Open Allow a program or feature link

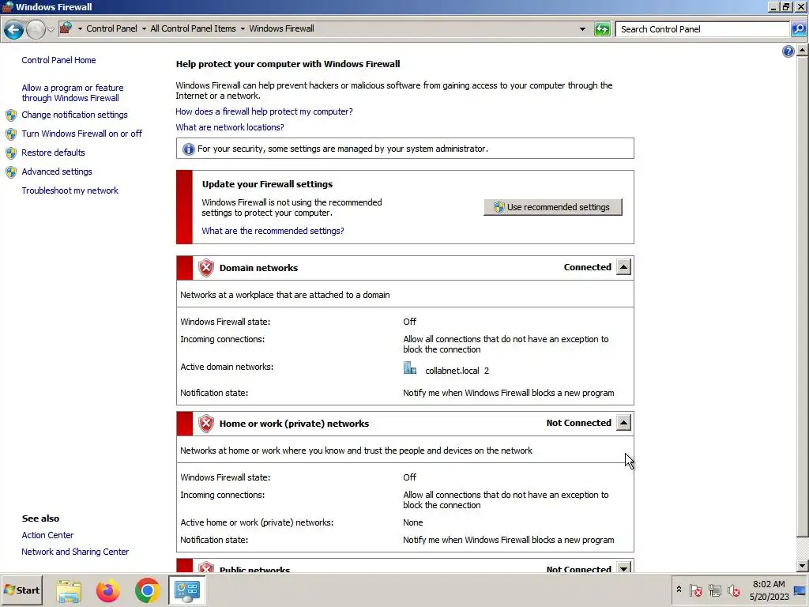(x=73, y=93)
